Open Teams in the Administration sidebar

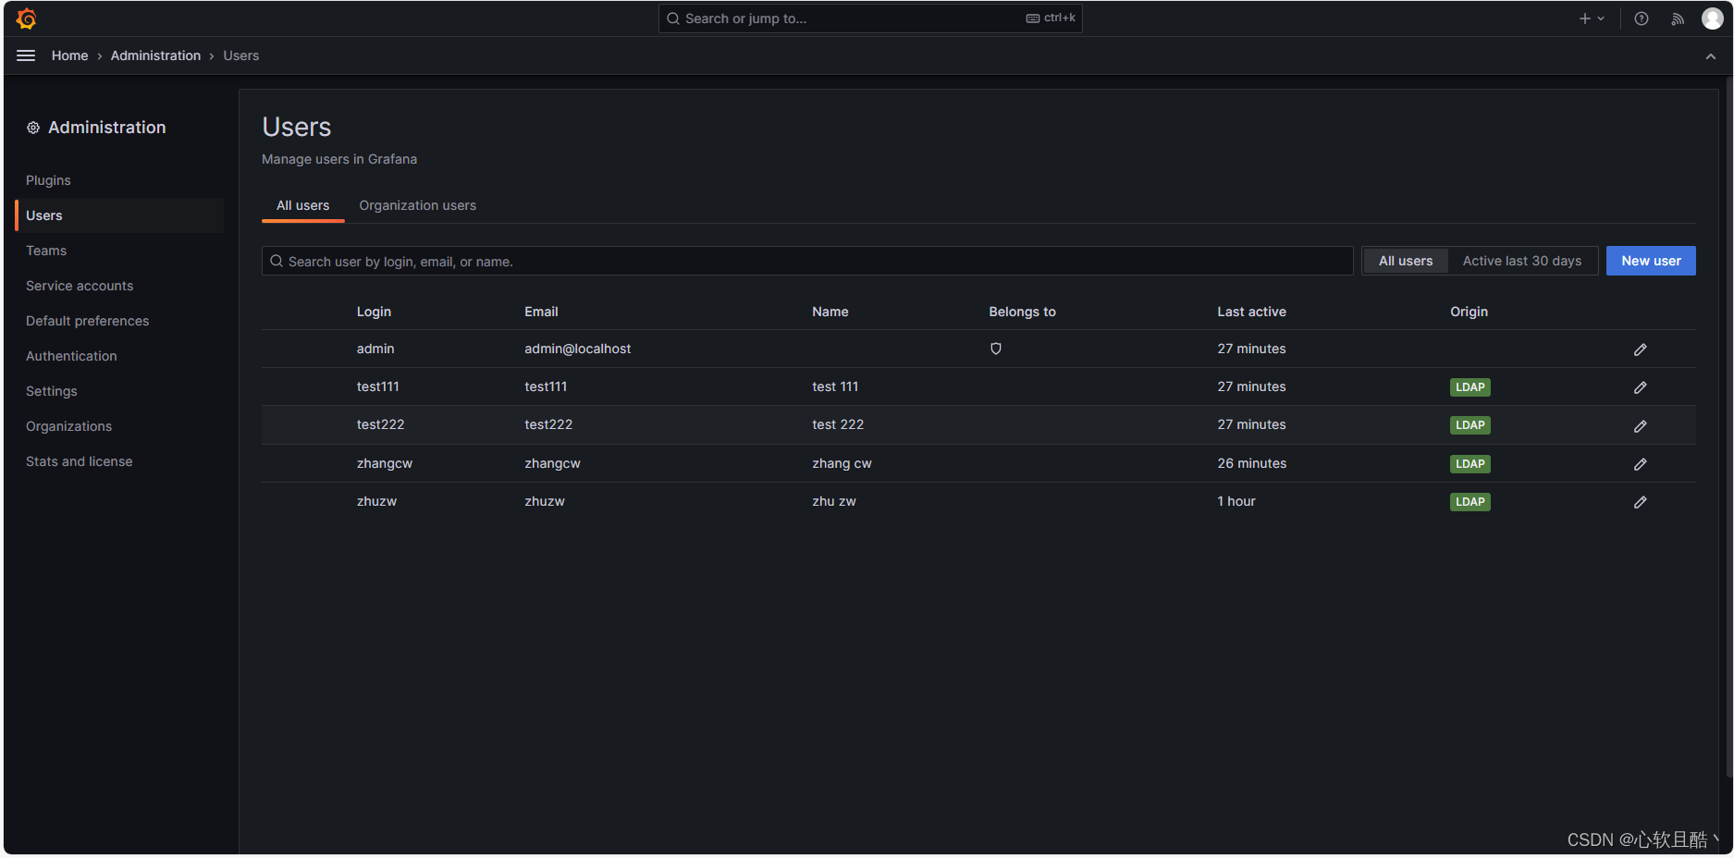pos(46,251)
